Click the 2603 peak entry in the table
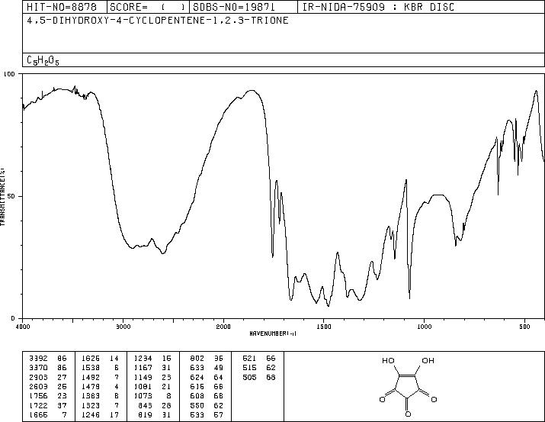 47,386
